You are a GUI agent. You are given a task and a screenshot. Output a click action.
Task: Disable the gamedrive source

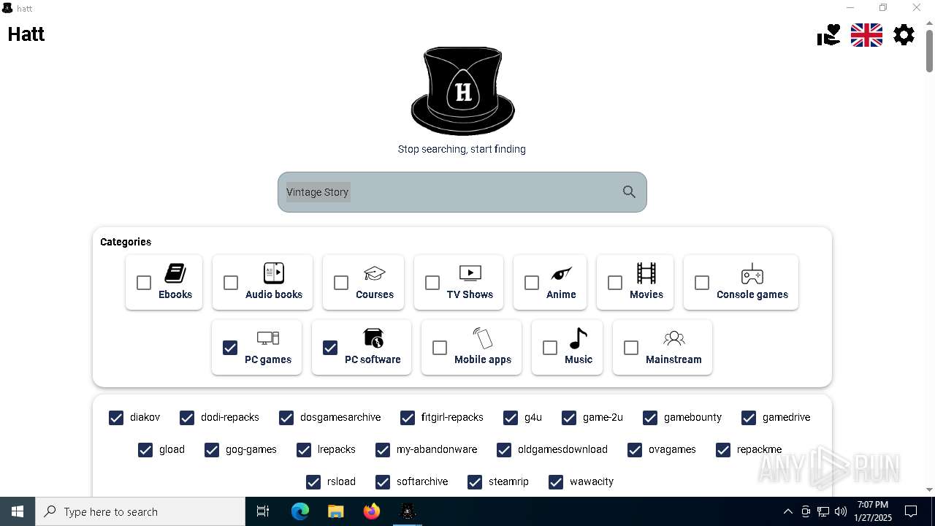pyautogui.click(x=749, y=417)
